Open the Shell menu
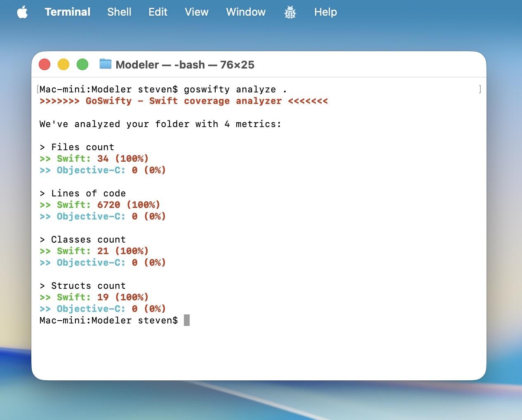The image size is (522, 420). pos(119,12)
